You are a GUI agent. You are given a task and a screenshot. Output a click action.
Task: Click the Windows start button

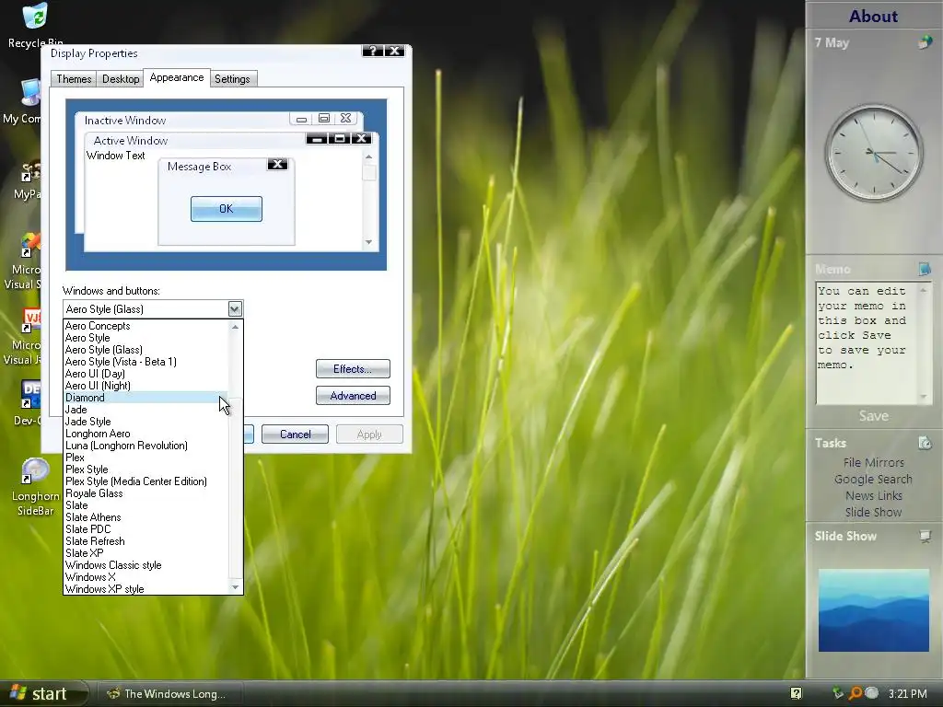[43, 694]
